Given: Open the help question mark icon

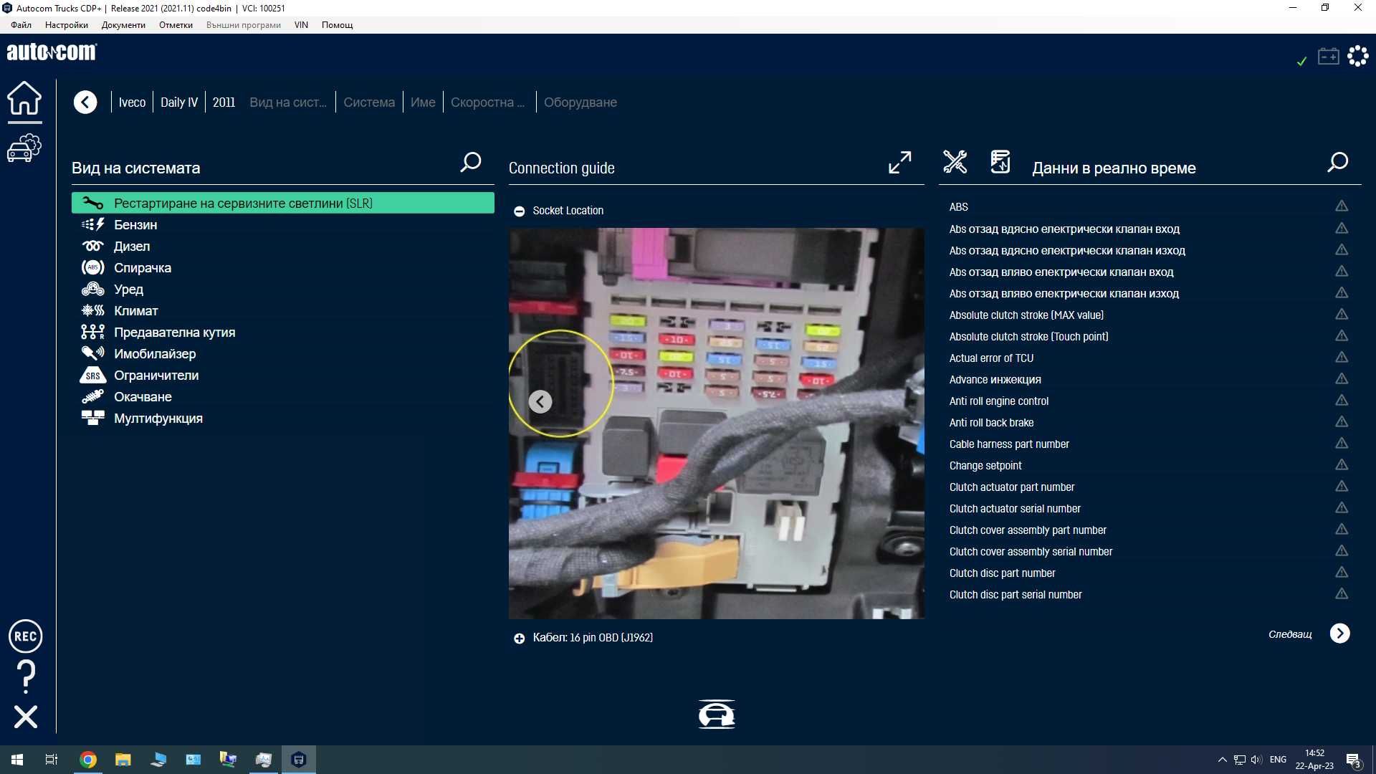Looking at the screenshot, I should point(26,677).
